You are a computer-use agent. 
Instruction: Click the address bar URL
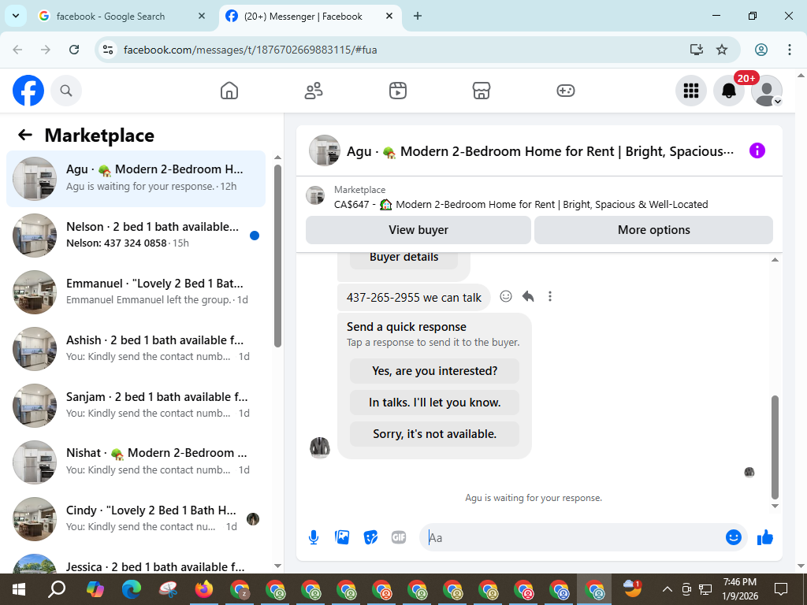(250, 50)
